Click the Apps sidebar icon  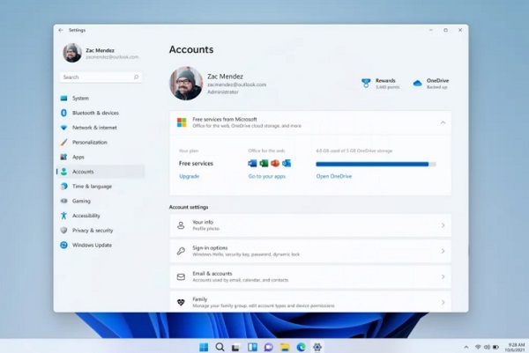point(63,157)
